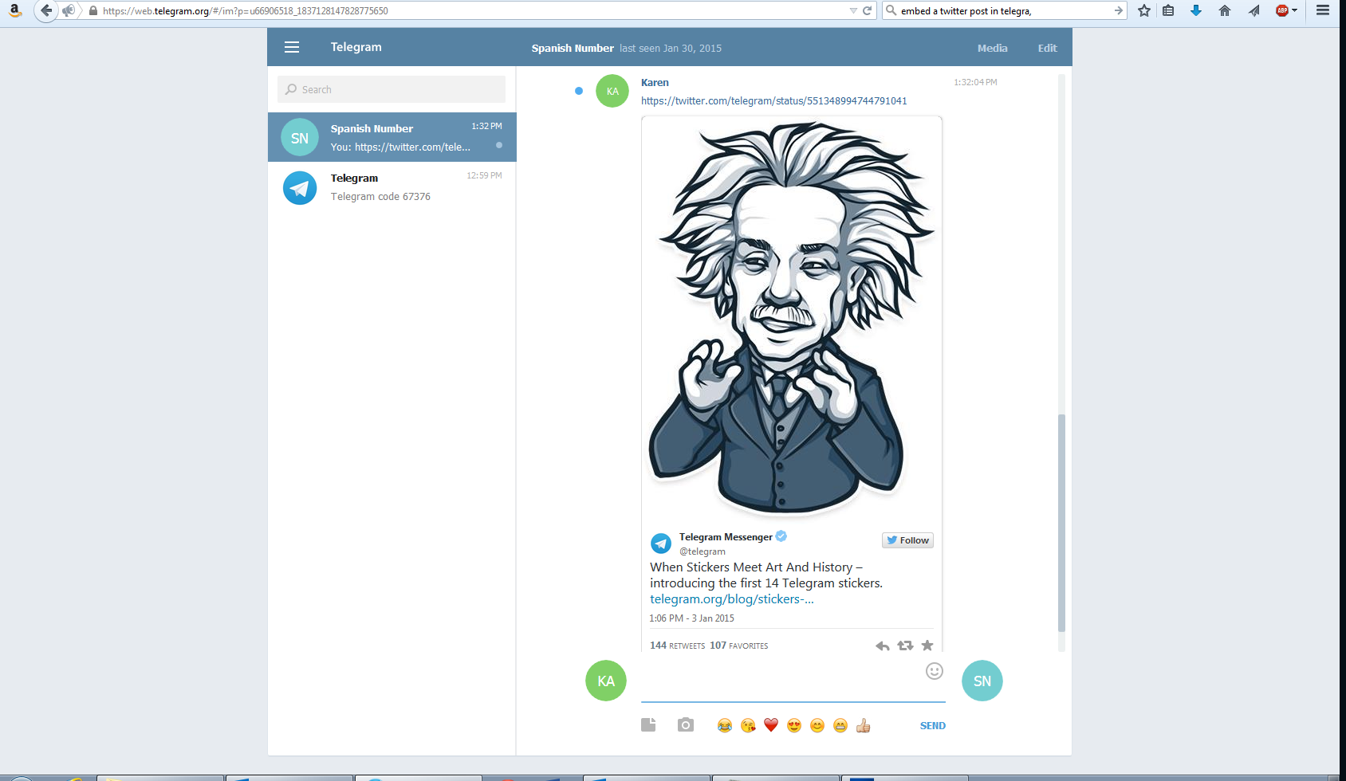
Task: Click the 1:32:04 PM message timestamp
Action: pyautogui.click(x=975, y=82)
